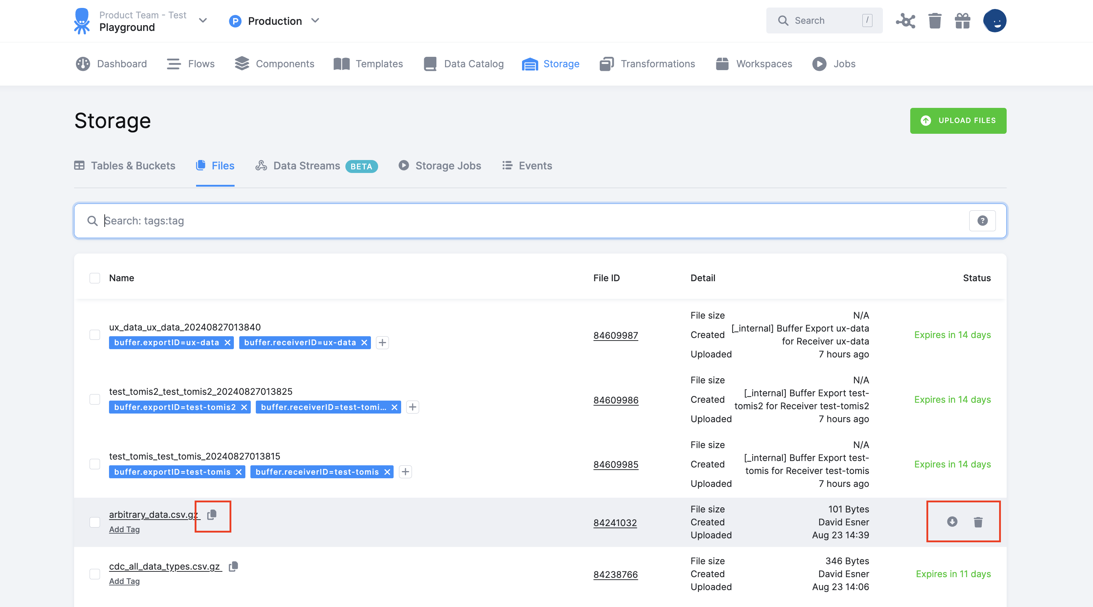
Task: Open the Jobs navigation item
Action: pos(834,64)
